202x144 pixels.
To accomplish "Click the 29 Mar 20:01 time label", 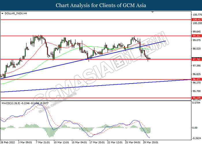I will (150, 142).
